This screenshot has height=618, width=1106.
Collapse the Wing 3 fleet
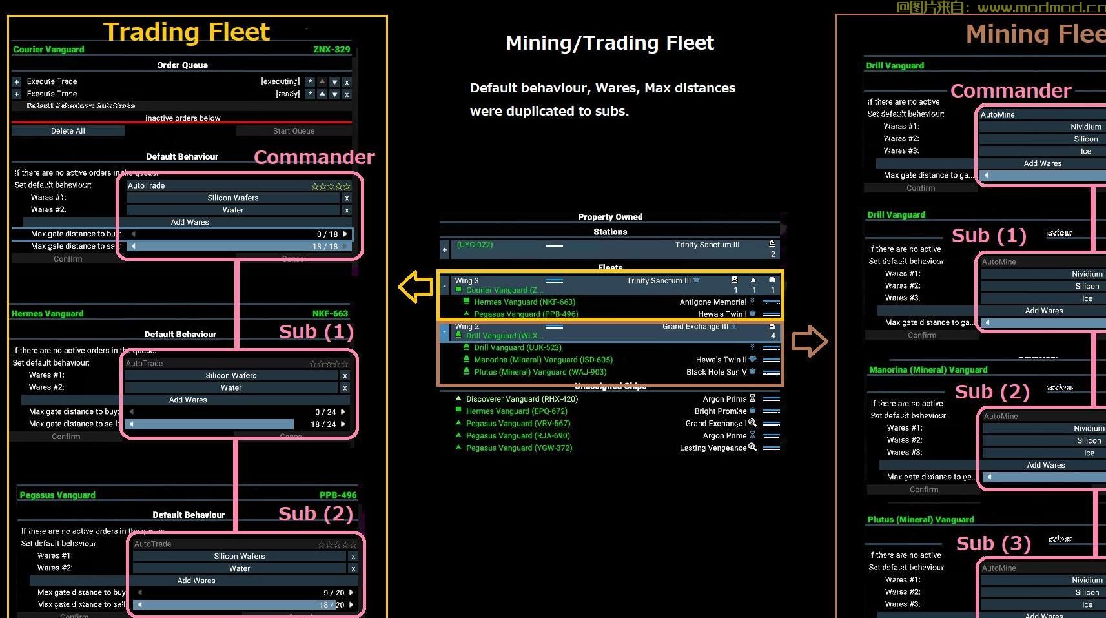[444, 285]
